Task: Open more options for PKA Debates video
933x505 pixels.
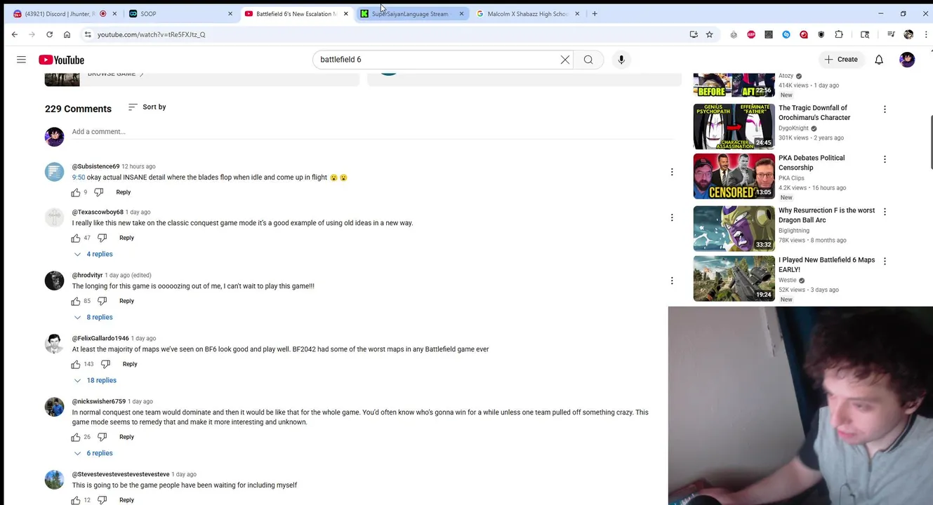Action: click(885, 159)
